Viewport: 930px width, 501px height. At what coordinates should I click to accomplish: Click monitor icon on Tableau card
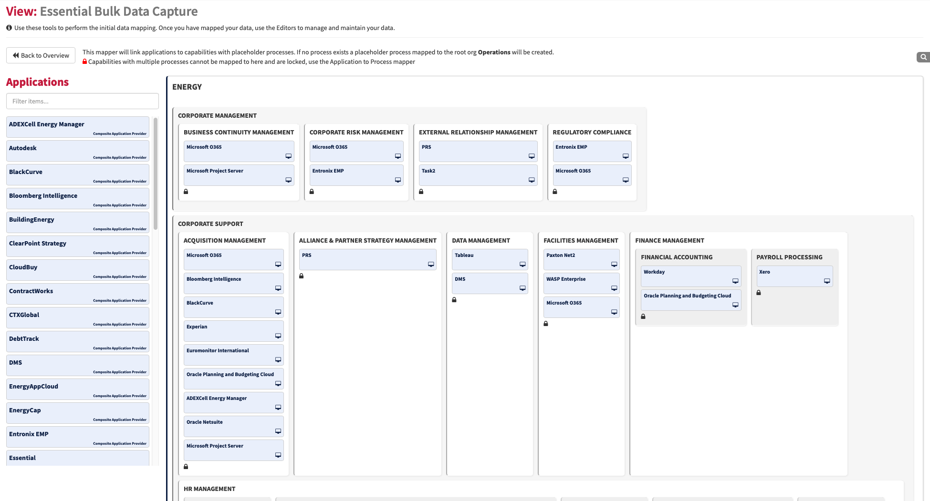[522, 265]
